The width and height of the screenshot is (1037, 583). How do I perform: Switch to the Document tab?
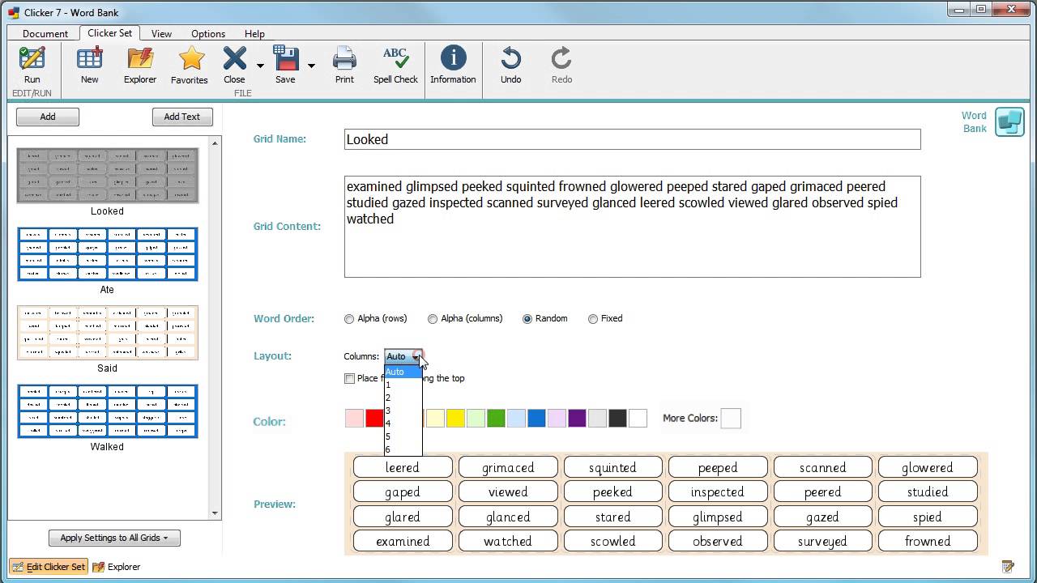(45, 34)
